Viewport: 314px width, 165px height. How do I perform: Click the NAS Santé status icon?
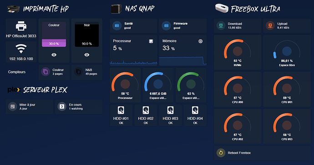pos(117,26)
